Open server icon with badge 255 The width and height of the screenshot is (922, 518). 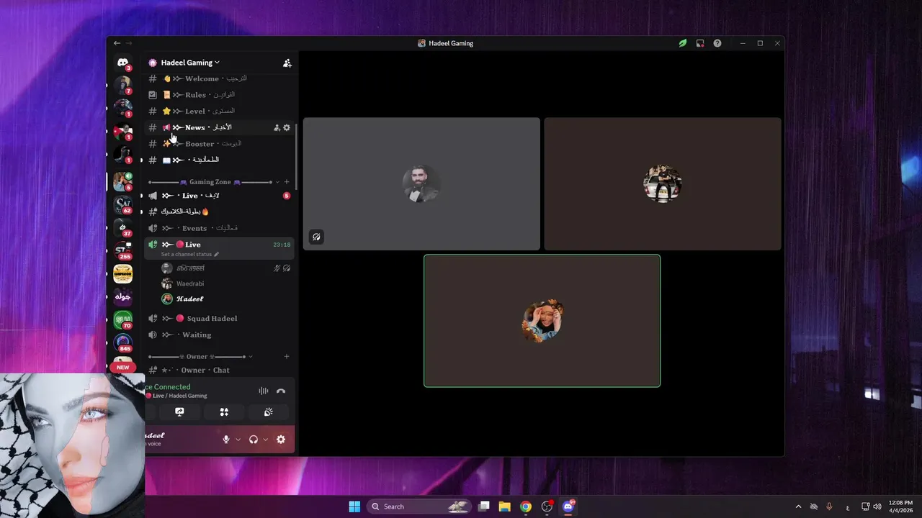(x=123, y=250)
